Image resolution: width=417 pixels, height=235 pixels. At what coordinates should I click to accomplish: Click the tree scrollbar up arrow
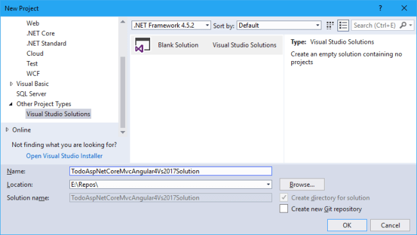click(123, 22)
